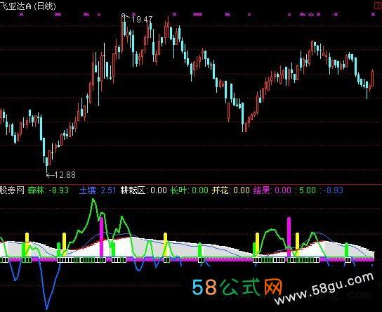Click the red box icon in top-right corner

tap(378, 6)
